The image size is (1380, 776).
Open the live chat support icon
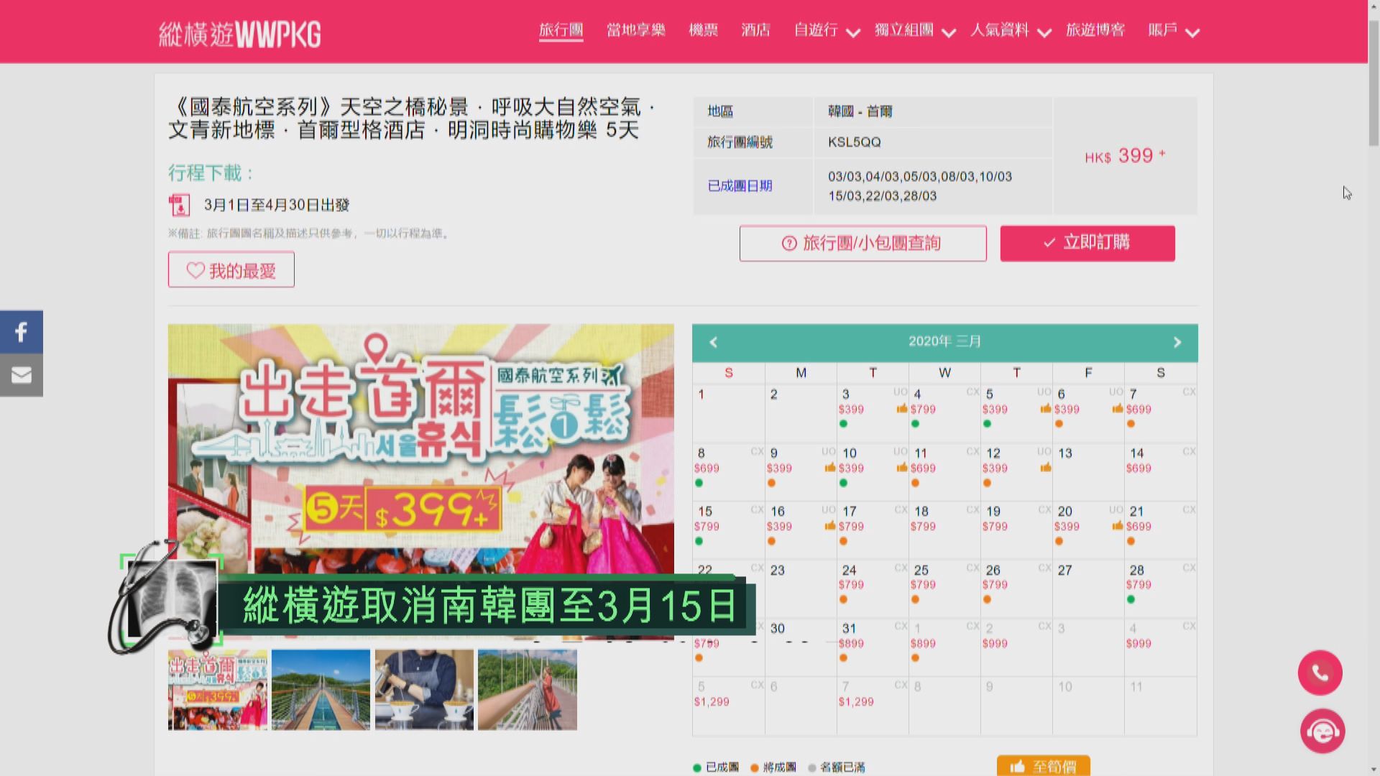(x=1320, y=731)
